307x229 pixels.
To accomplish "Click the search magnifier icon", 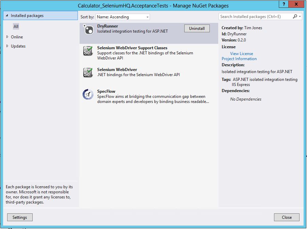I will tap(295, 16).
